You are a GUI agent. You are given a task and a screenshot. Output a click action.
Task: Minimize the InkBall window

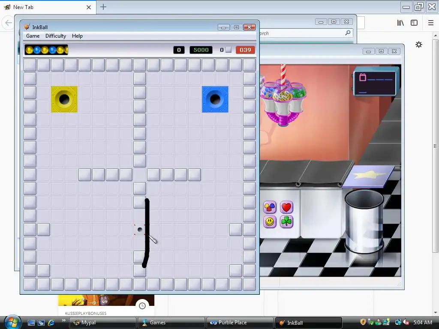click(223, 27)
